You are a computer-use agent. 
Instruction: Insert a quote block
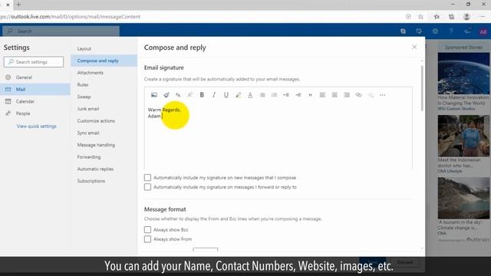click(310, 95)
